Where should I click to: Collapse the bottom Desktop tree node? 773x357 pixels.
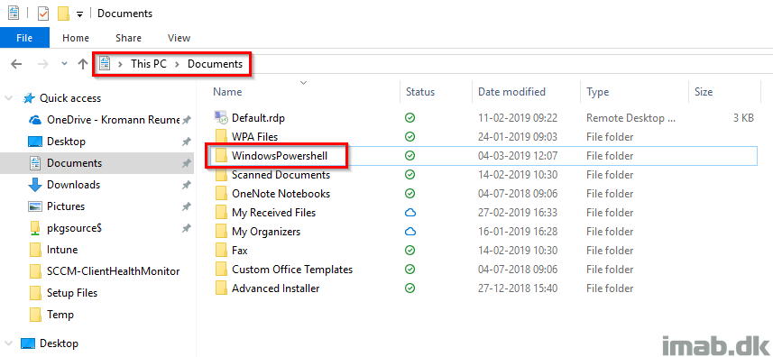(8, 343)
